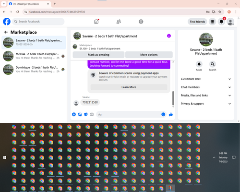Click the large listing photo in right panel
240x192 pixels.
click(206, 39)
